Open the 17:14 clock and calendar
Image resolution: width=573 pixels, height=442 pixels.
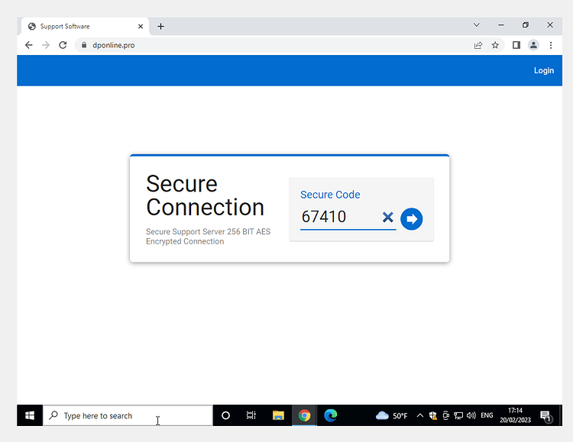click(515, 415)
